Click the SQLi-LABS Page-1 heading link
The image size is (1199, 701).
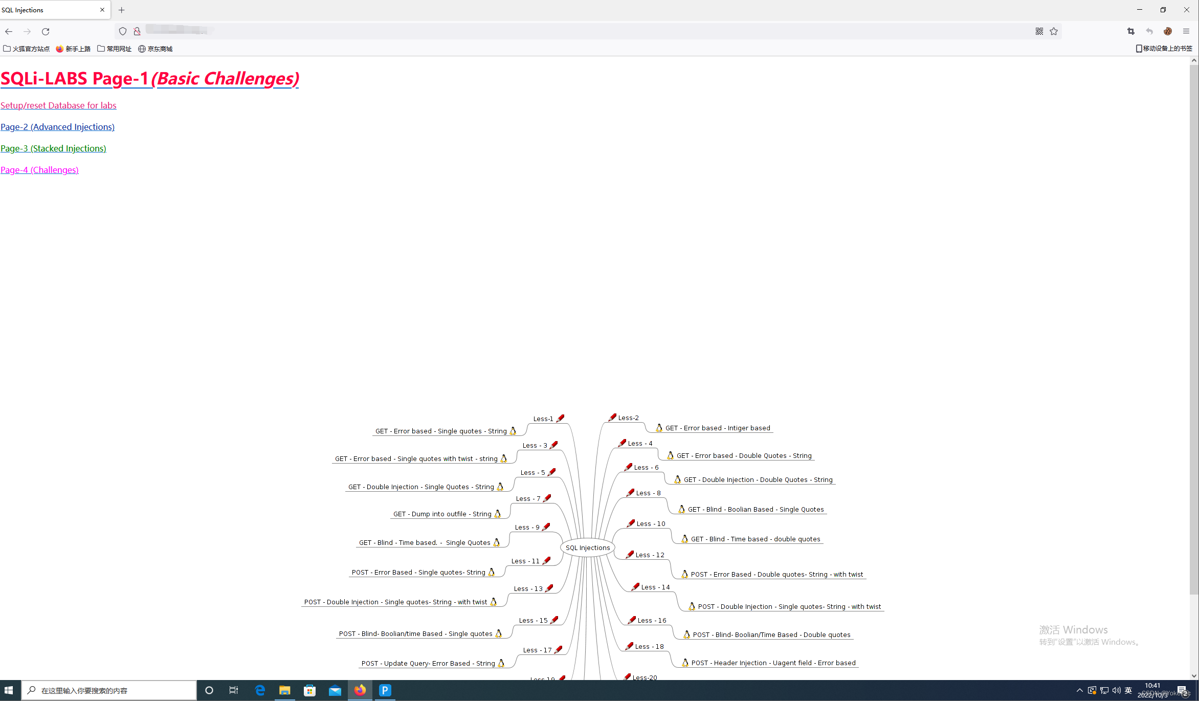(x=149, y=78)
